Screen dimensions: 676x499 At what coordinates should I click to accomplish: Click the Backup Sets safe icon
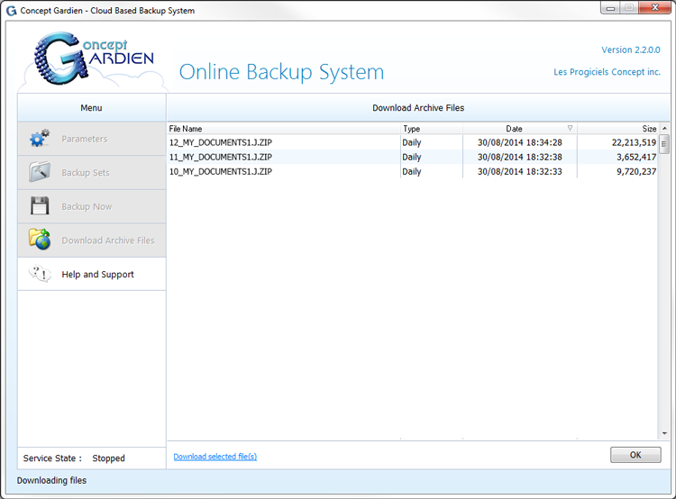(40, 172)
